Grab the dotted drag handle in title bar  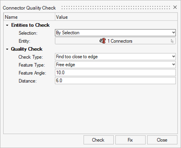pyautogui.click(x=116, y=8)
